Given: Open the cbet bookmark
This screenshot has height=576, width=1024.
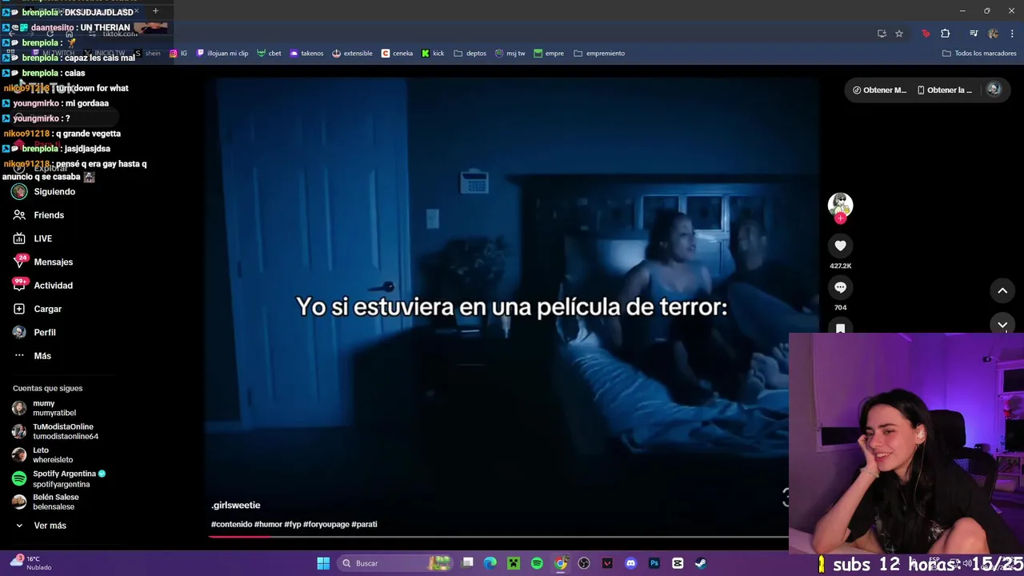Looking at the screenshot, I should 269,54.
